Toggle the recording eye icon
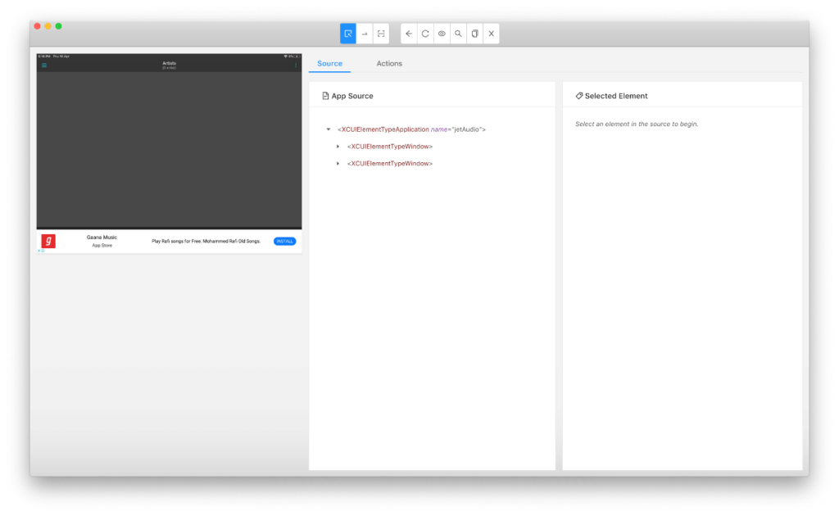The width and height of the screenshot is (839, 516). click(442, 34)
